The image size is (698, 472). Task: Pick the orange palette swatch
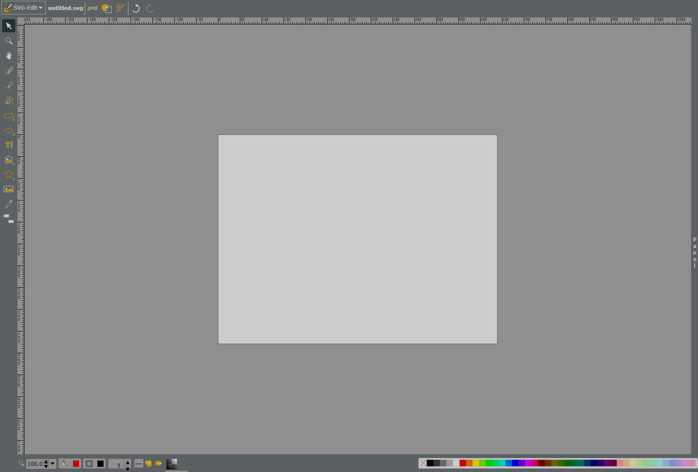coord(469,463)
